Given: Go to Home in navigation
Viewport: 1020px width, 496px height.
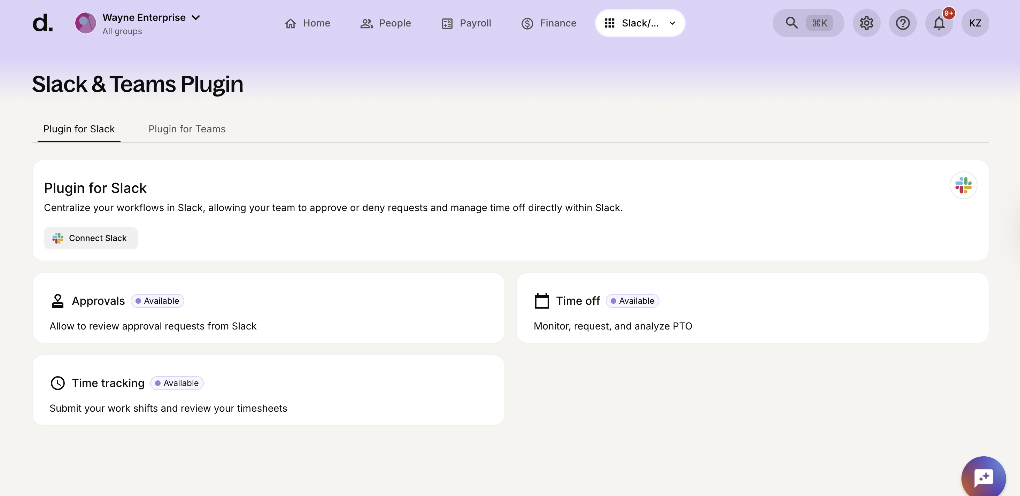Looking at the screenshot, I should point(307,23).
